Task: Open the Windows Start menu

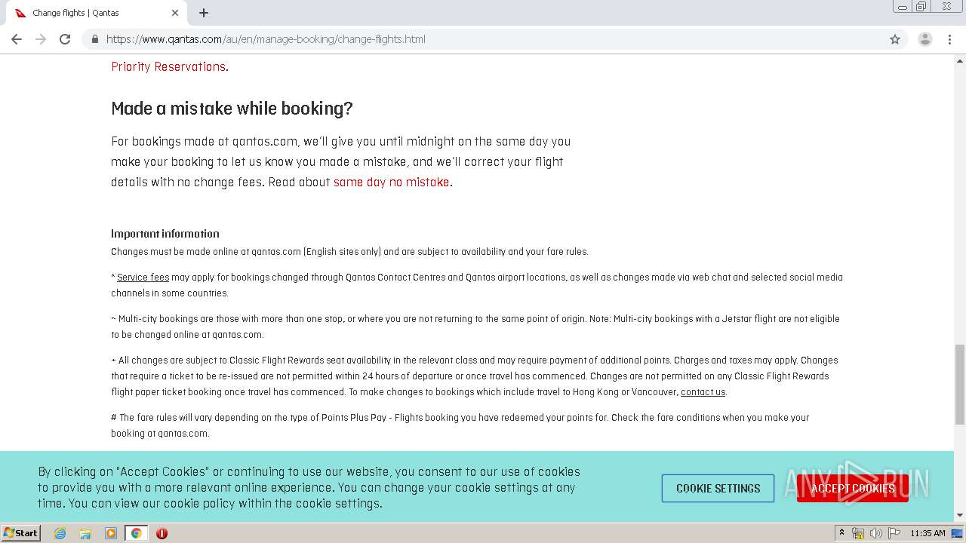Action: click(x=21, y=533)
